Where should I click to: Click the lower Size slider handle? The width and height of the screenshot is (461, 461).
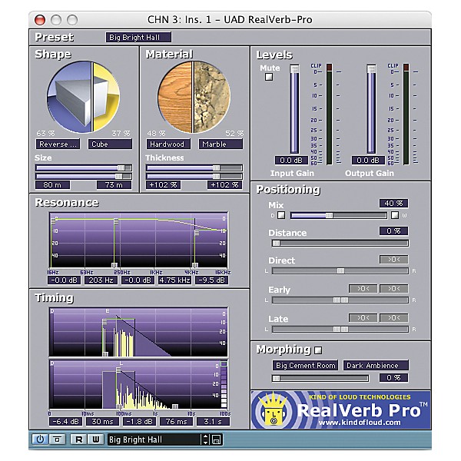(118, 177)
